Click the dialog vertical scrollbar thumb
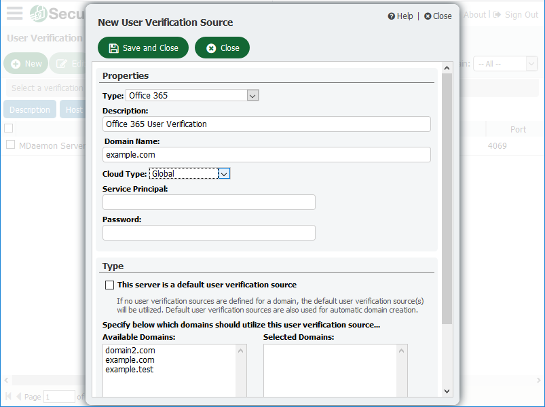Image resolution: width=545 pixels, height=407 pixels. 447,198
